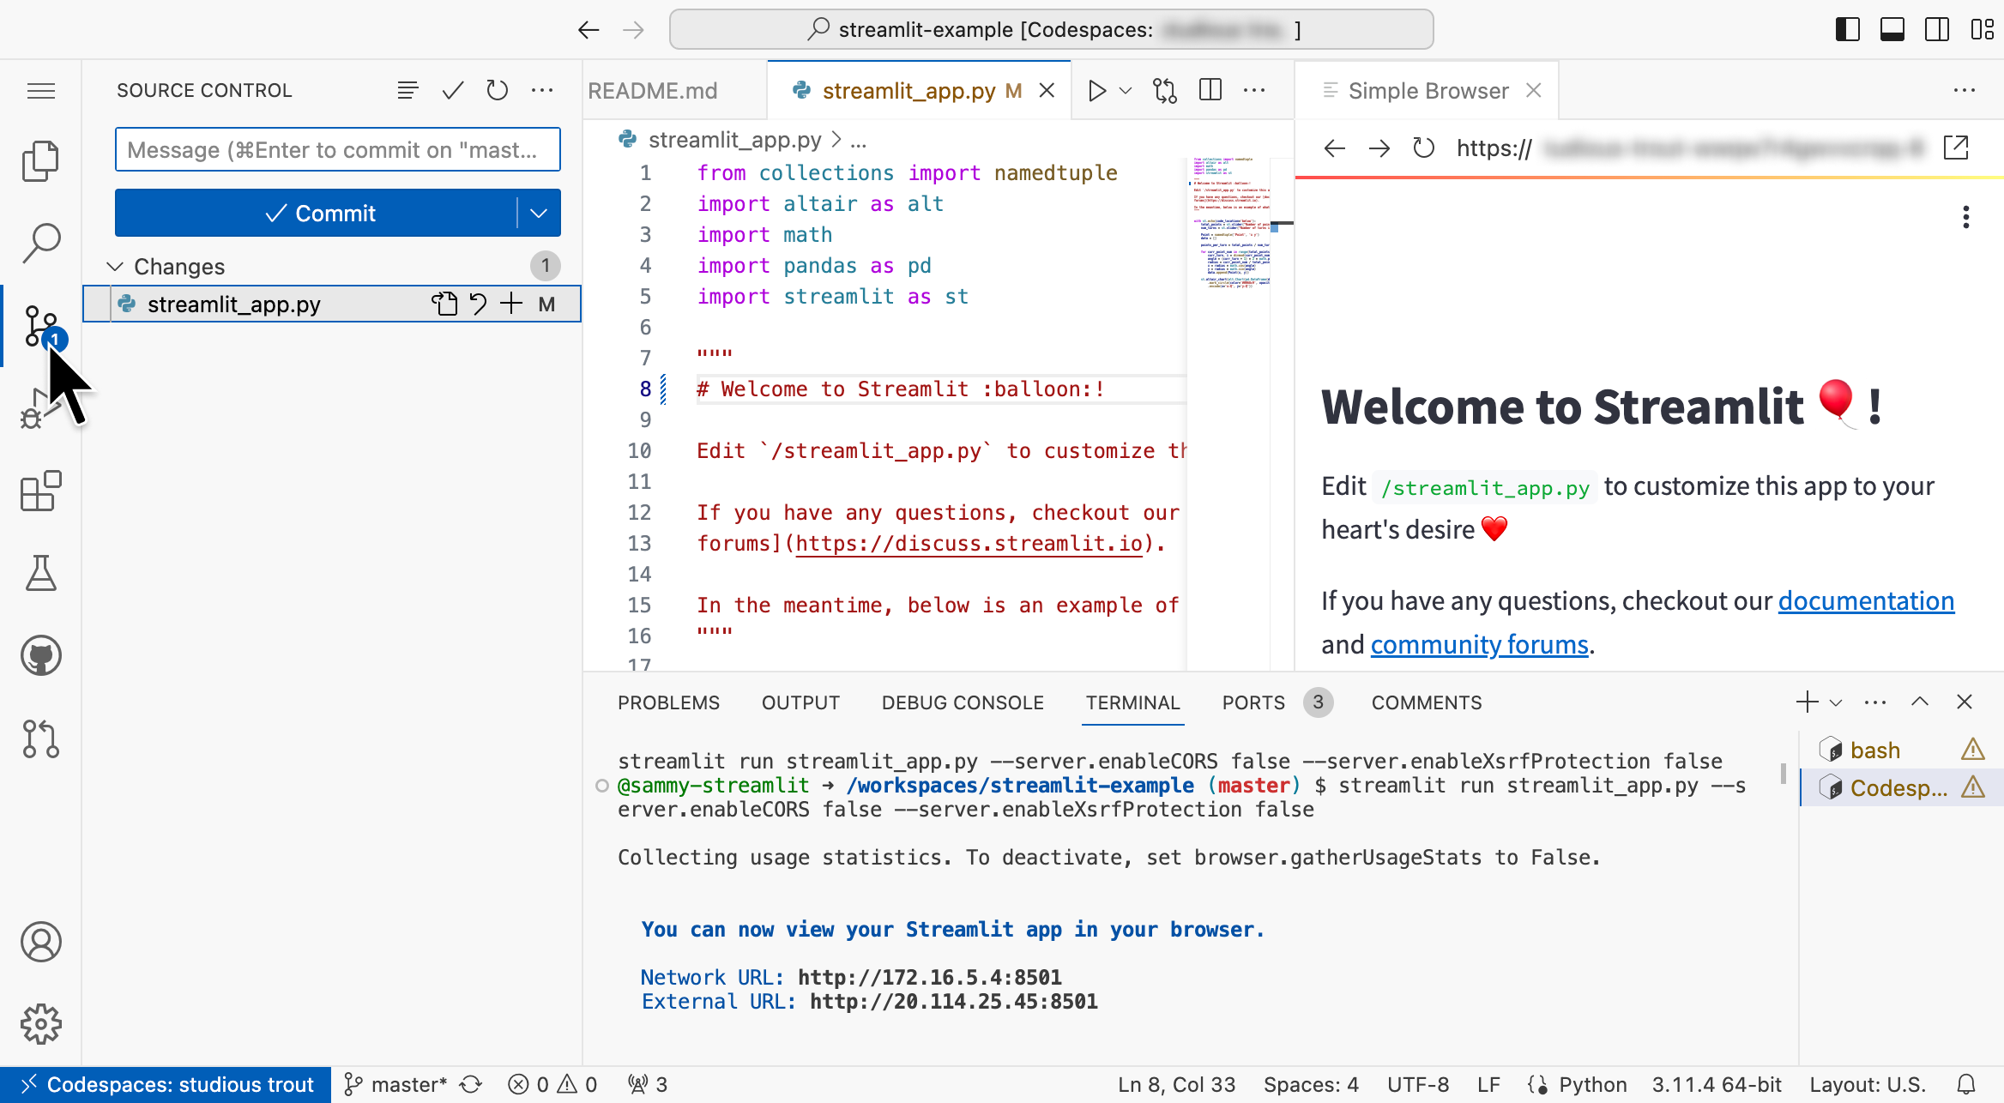Open the hamburger application menu
Viewport: 2004px width, 1103px height.
(x=40, y=90)
